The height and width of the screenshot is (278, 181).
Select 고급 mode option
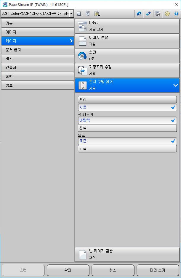[x=127, y=149]
